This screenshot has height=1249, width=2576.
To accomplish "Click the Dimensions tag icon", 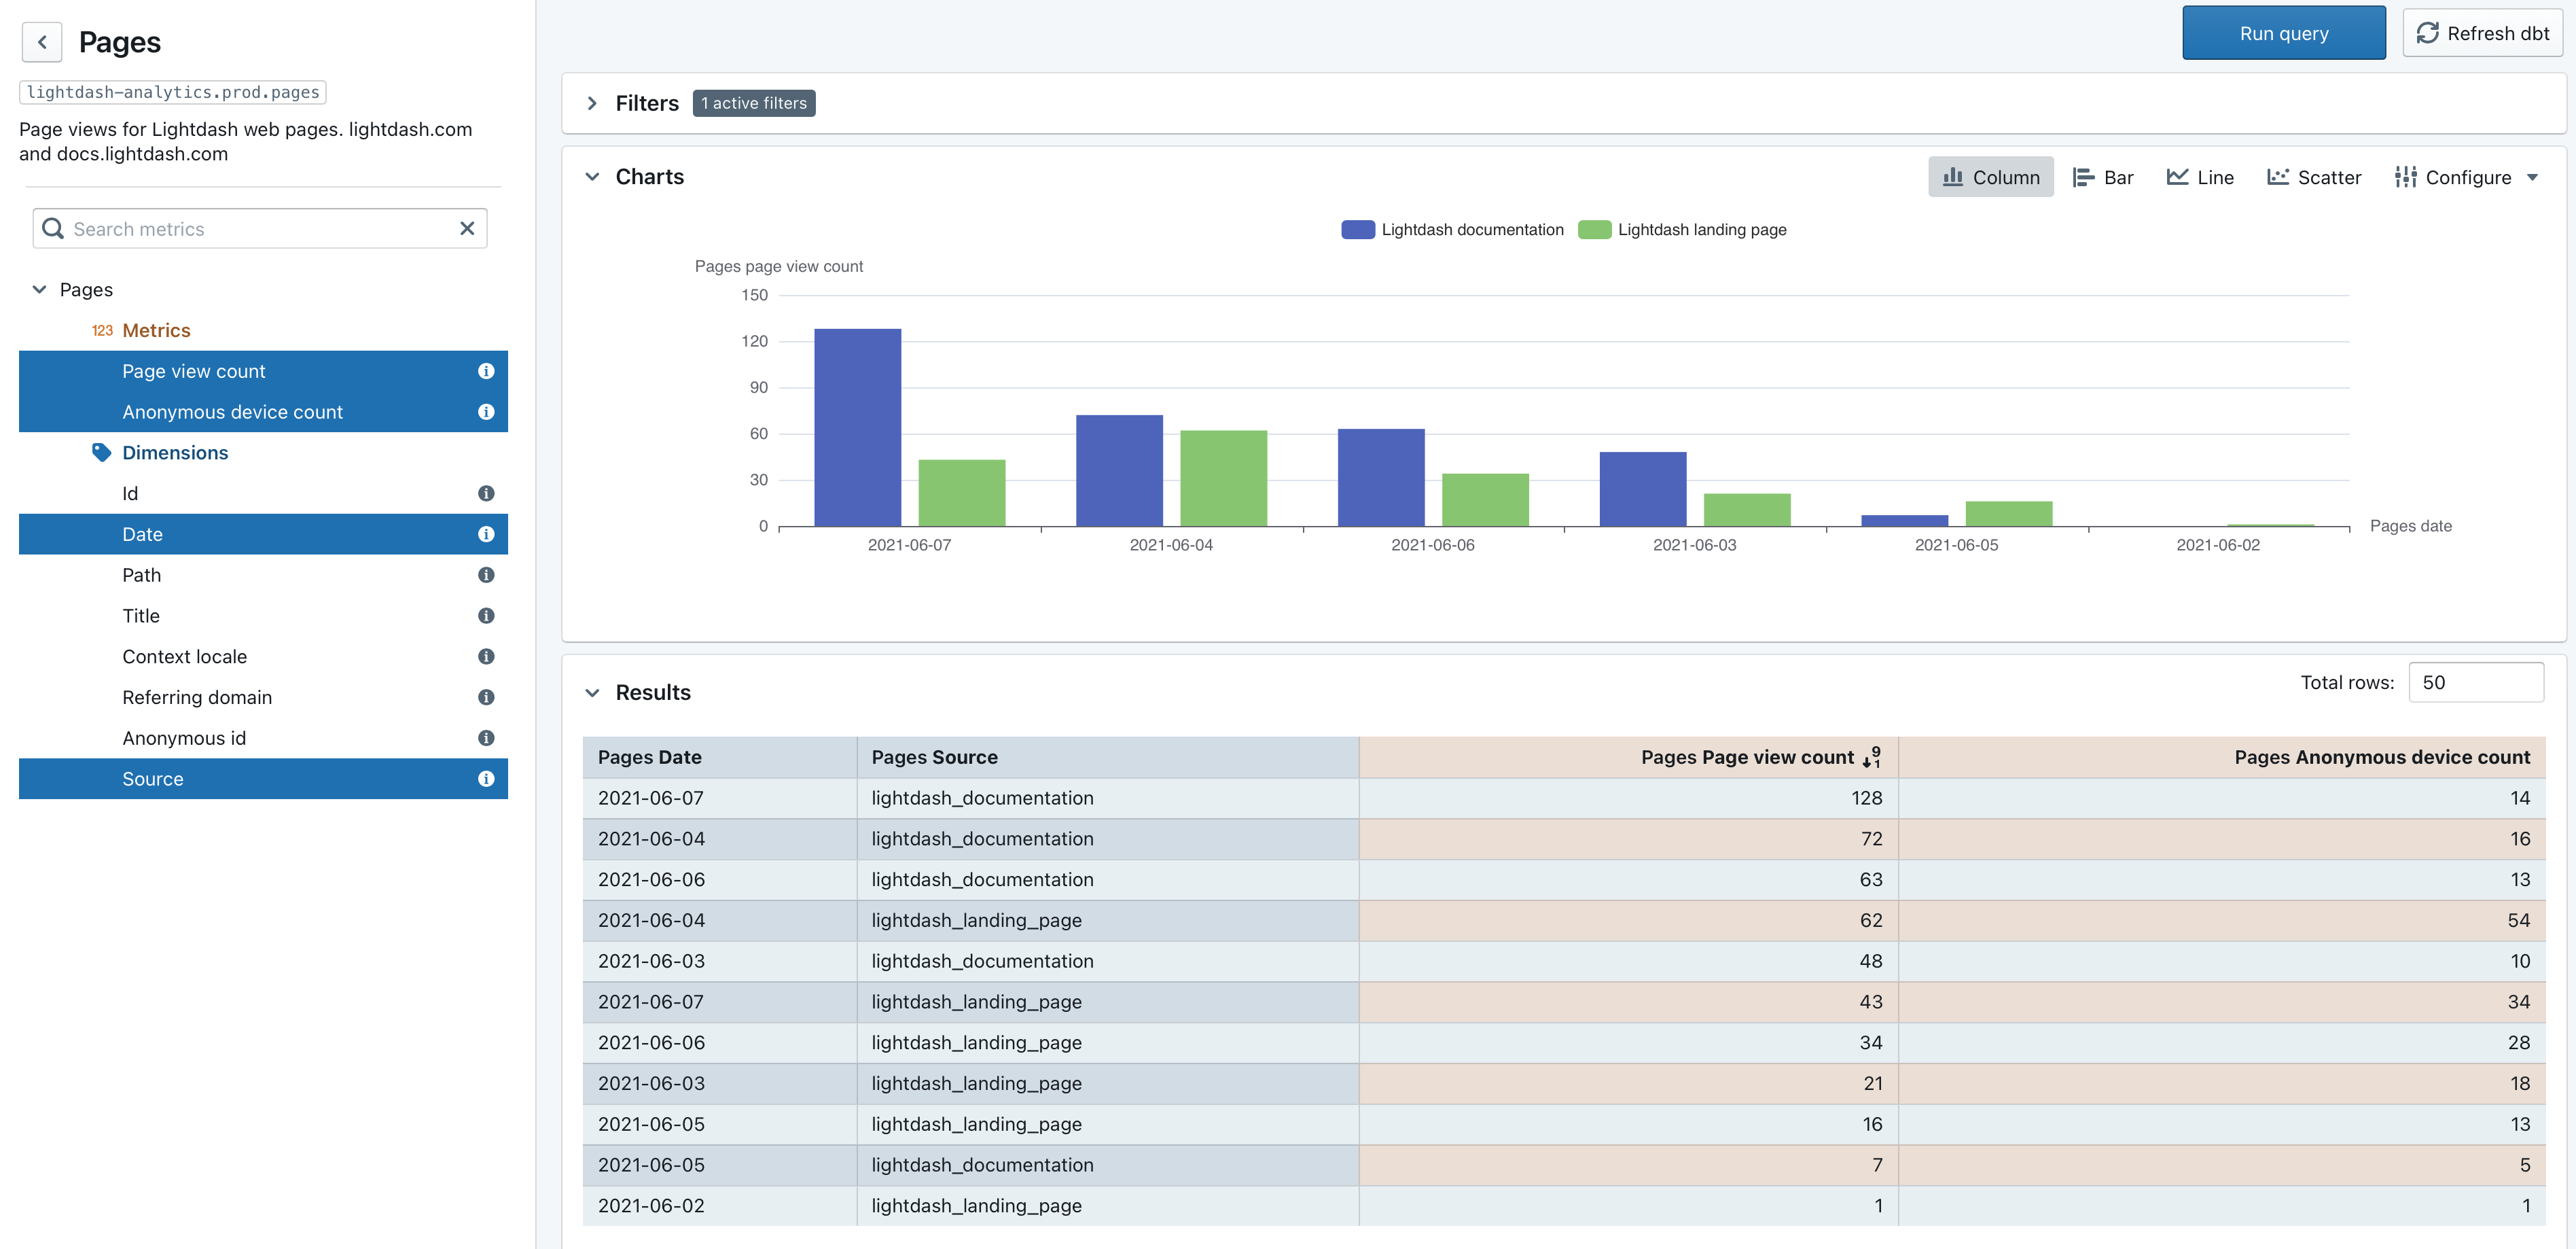I will coord(101,452).
